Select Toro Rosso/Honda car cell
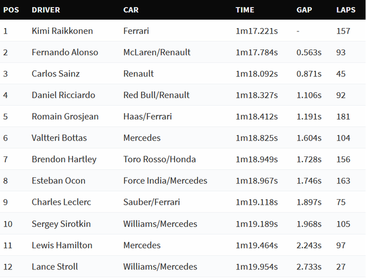 (159, 159)
